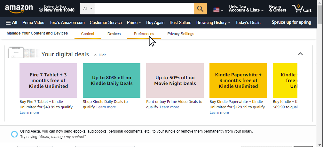
Task: Click the Deliver to location pin
Action: (x=41, y=10)
